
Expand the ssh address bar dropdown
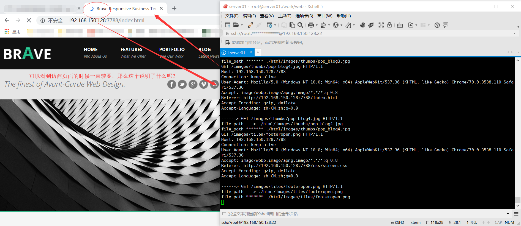click(x=515, y=34)
